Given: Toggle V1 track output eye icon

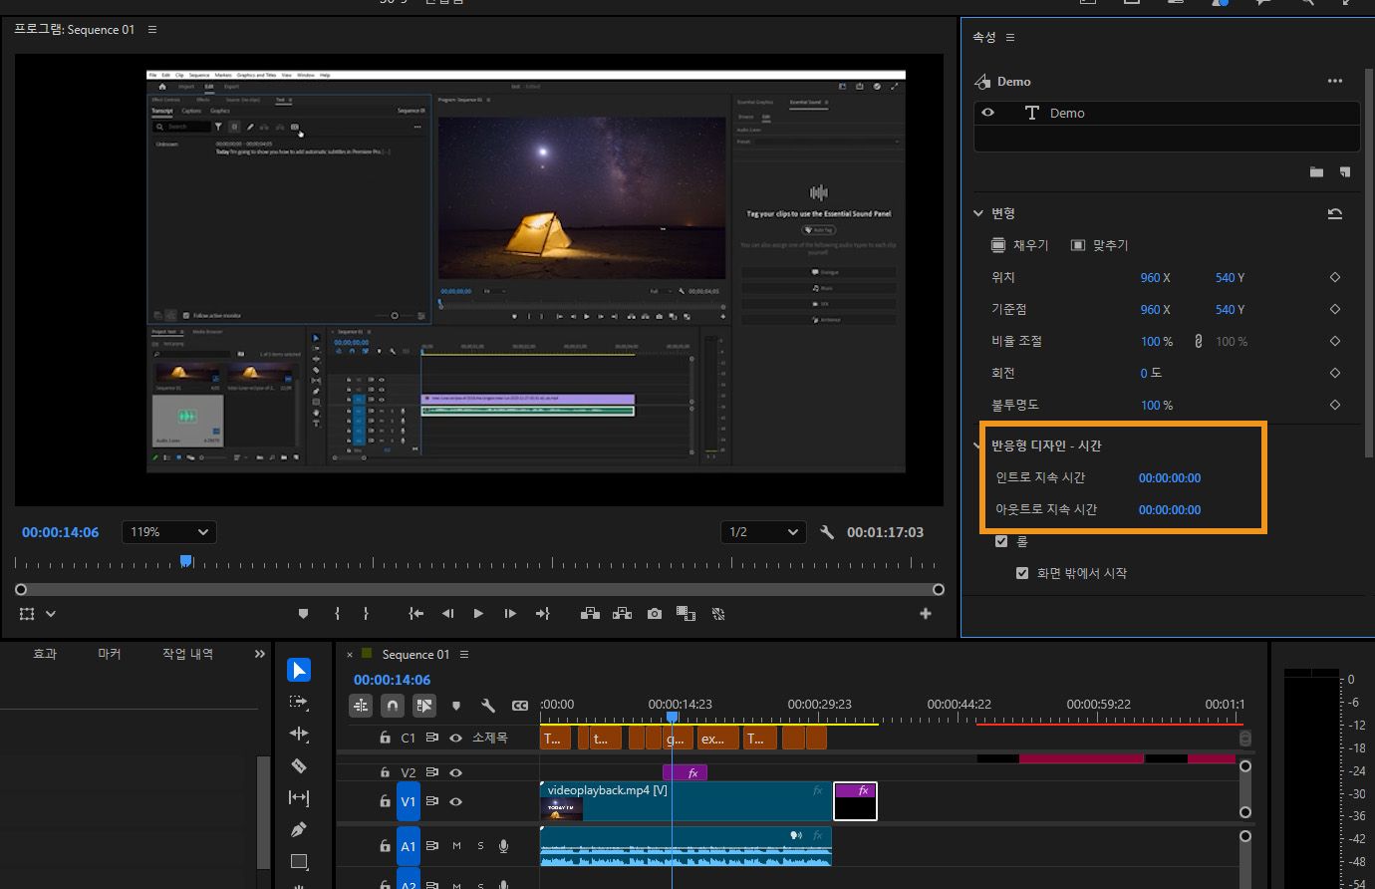Looking at the screenshot, I should 455,801.
